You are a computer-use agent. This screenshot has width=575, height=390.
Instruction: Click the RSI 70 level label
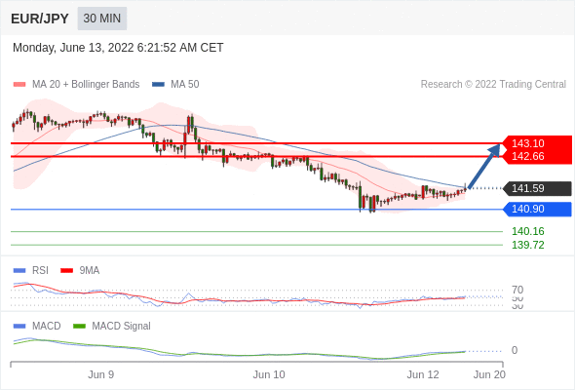(x=517, y=290)
